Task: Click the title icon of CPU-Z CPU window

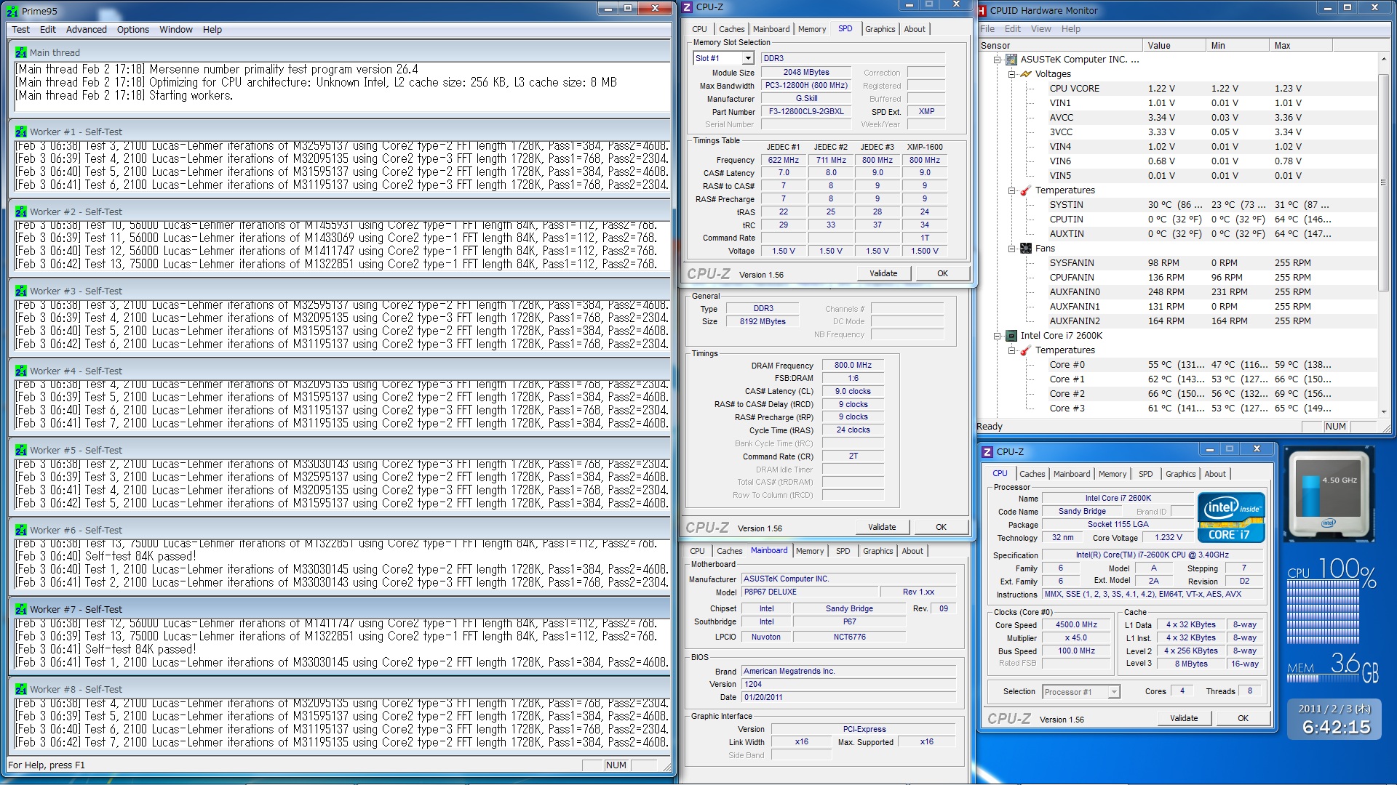Action: point(987,451)
